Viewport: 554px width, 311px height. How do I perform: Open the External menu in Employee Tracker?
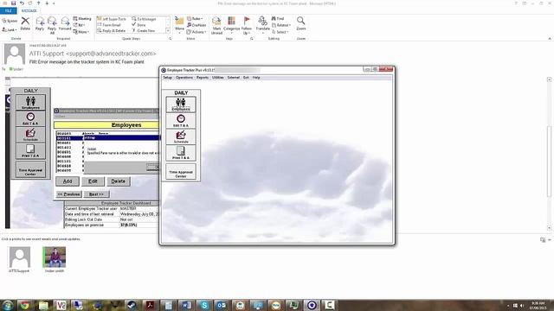pos(233,77)
